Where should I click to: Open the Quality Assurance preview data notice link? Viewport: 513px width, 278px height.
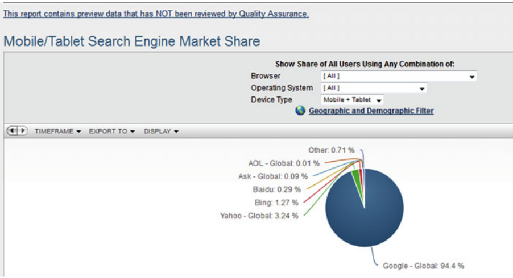pos(156,14)
